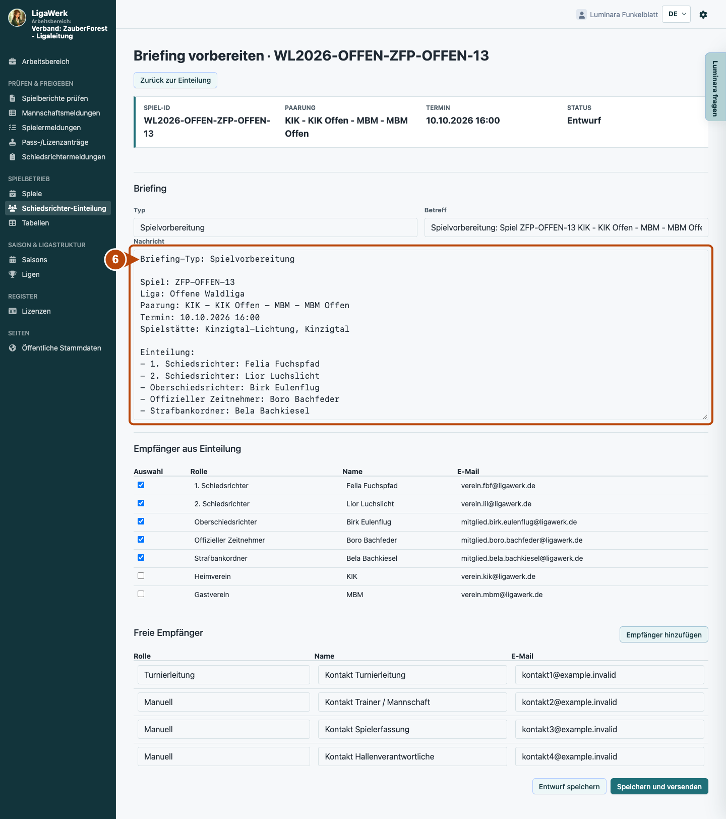Screen dimensions: 726x819
Task: Click the Saisons calendar icon
Action: [x=13, y=260]
